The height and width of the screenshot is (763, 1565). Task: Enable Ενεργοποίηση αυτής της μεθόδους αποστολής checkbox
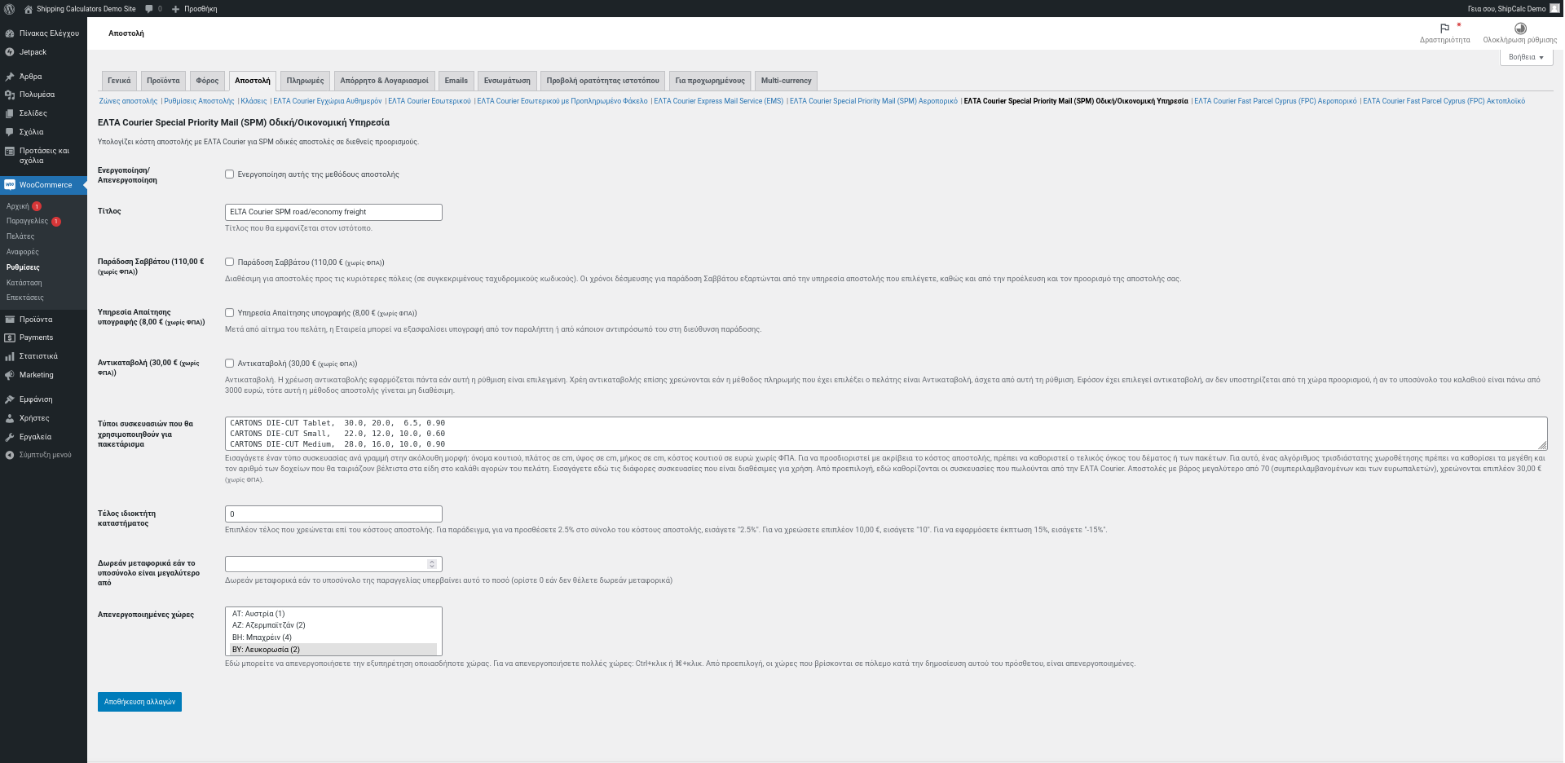pos(229,174)
